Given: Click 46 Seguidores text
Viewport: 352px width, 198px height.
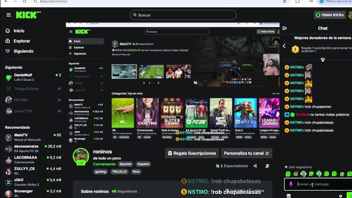Looking at the screenshot, I should pyautogui.click(x=124, y=191).
